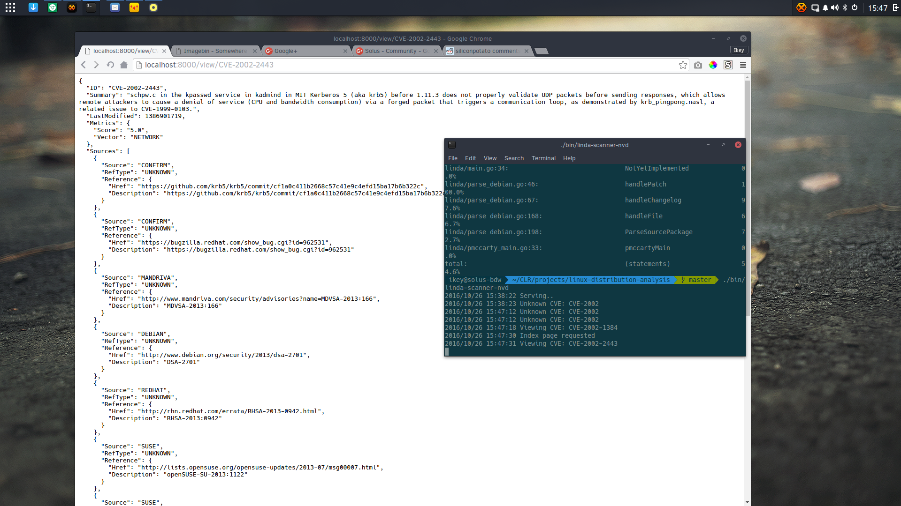
Task: Open the mail envelope app
Action: pyautogui.click(x=115, y=7)
